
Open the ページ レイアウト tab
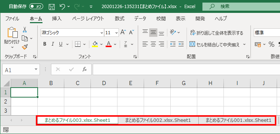pos(88,18)
